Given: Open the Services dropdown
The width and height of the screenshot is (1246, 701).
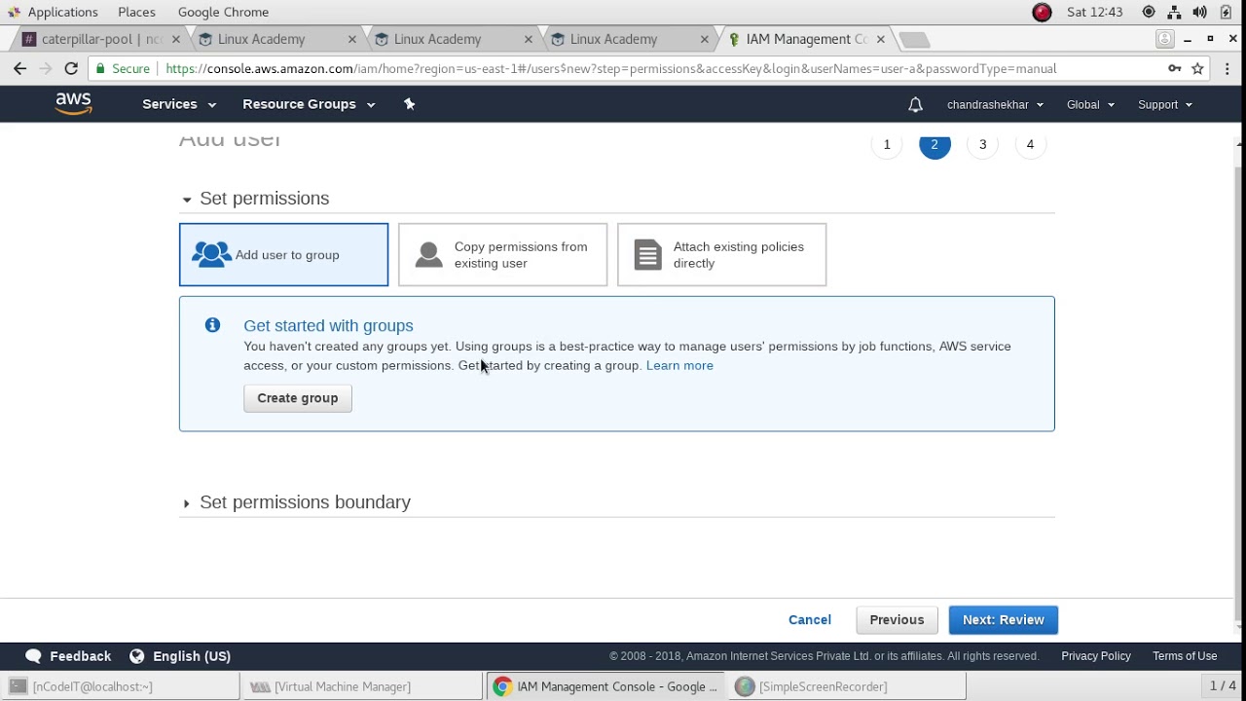Looking at the screenshot, I should pyautogui.click(x=179, y=104).
